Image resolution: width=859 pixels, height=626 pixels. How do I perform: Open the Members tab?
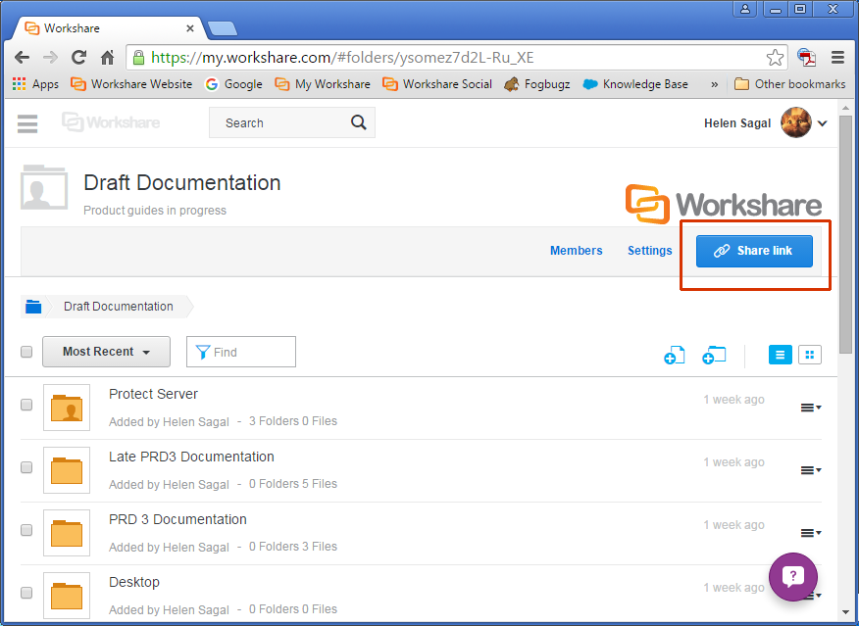[x=576, y=251]
